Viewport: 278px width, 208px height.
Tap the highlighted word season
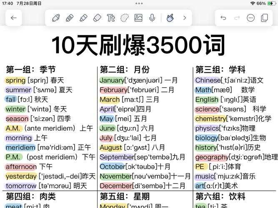[x=17, y=119]
